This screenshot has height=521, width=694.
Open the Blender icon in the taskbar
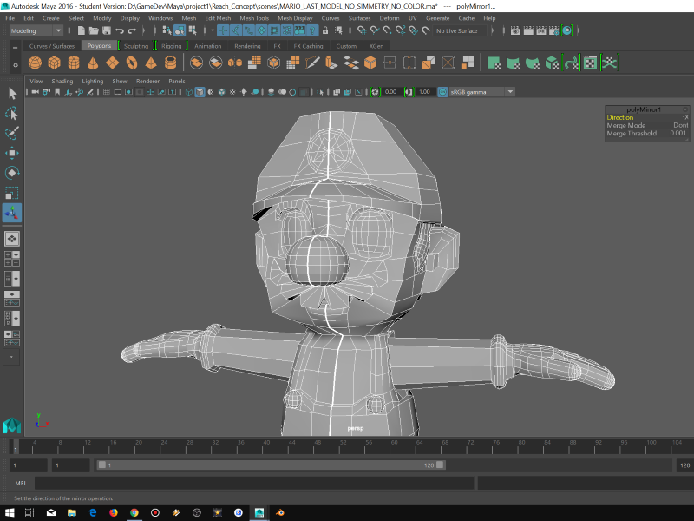pos(279,512)
